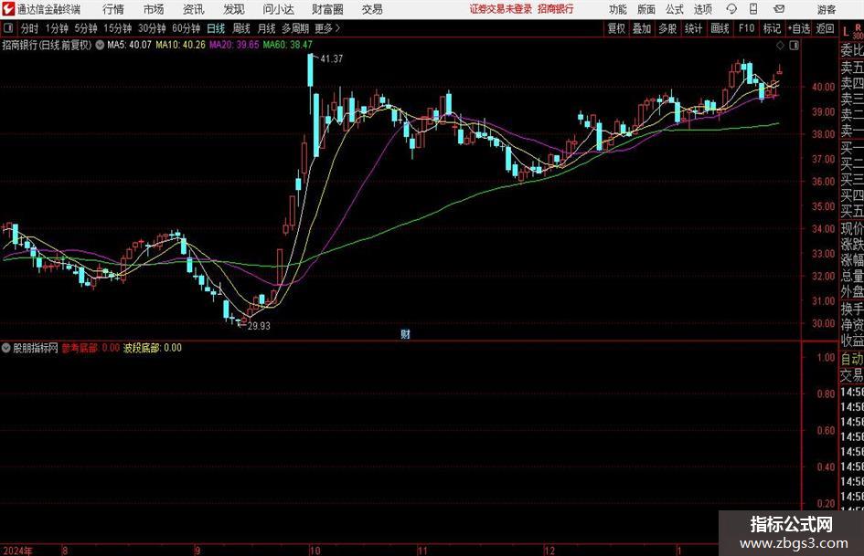The width and height of the screenshot is (864, 556).
Task: Click the 财 financial marker on the chart
Action: coord(405,334)
